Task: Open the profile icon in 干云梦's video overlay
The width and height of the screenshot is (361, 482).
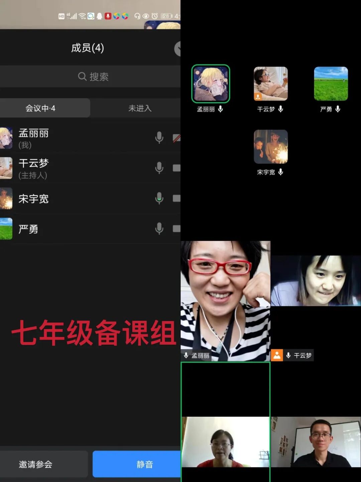Action: [277, 355]
